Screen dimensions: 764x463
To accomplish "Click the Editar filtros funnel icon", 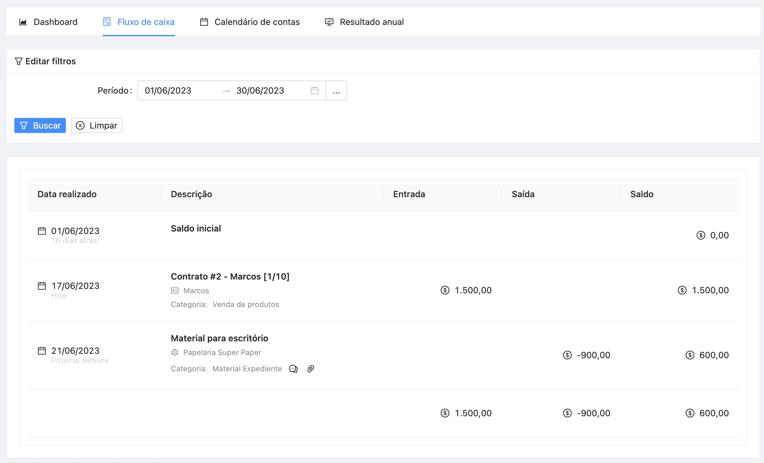I will pos(19,61).
